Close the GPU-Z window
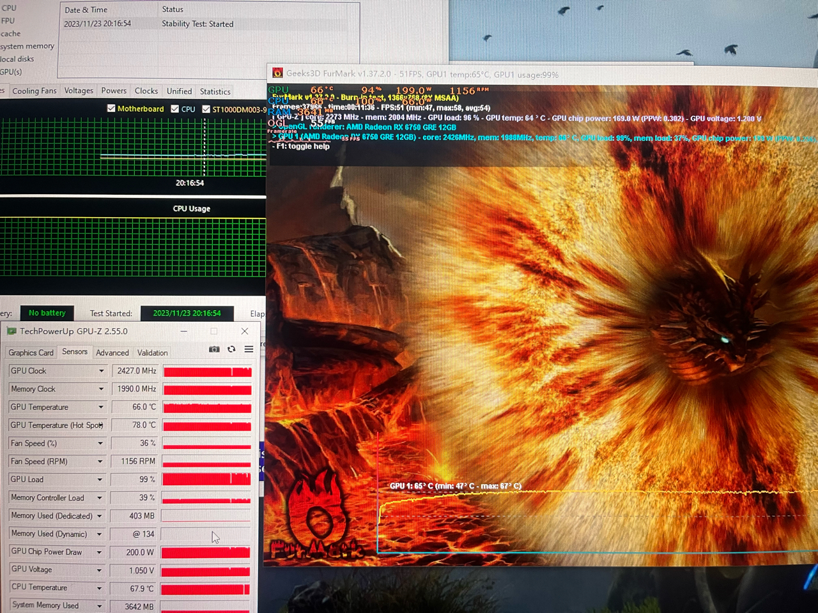Image resolution: width=818 pixels, height=613 pixels. pos(245,331)
